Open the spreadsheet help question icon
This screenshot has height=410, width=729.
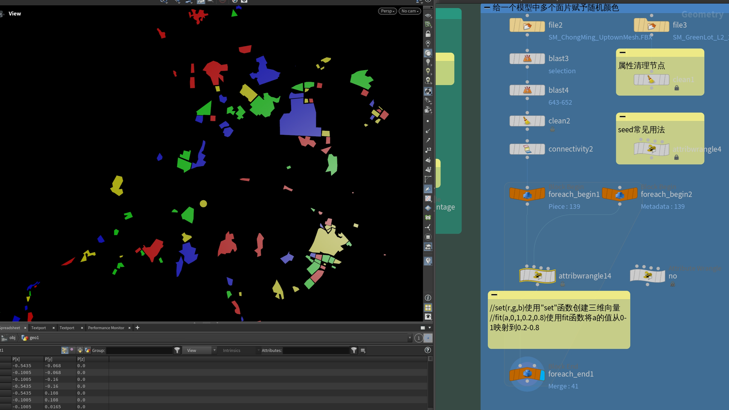pyautogui.click(x=428, y=350)
